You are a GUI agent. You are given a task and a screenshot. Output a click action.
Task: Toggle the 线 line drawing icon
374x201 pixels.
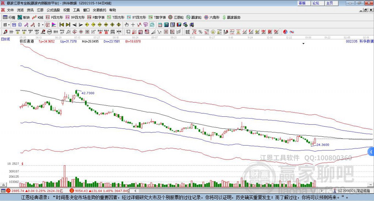[x=139, y=25]
